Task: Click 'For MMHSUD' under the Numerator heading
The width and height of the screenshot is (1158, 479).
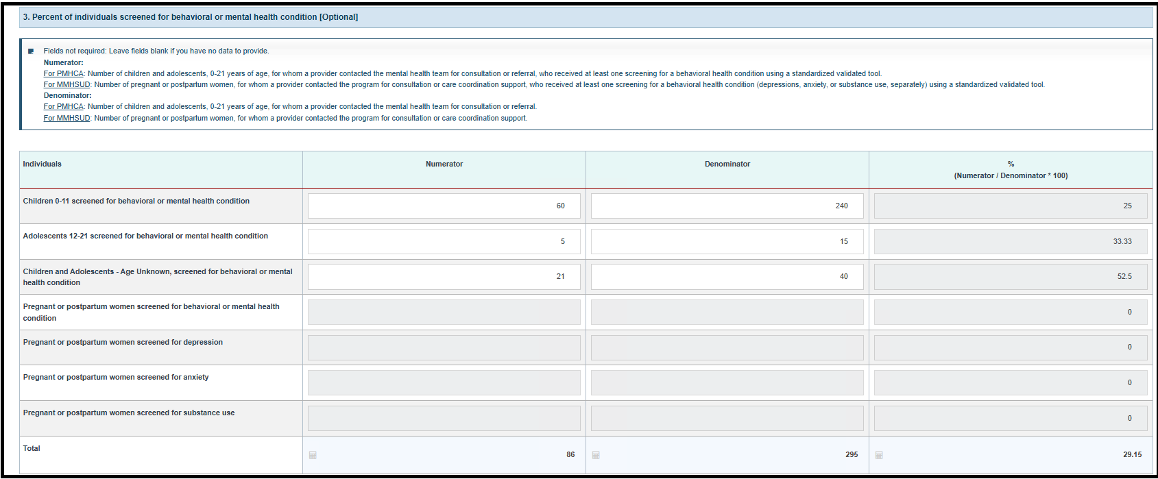Action: (67, 84)
